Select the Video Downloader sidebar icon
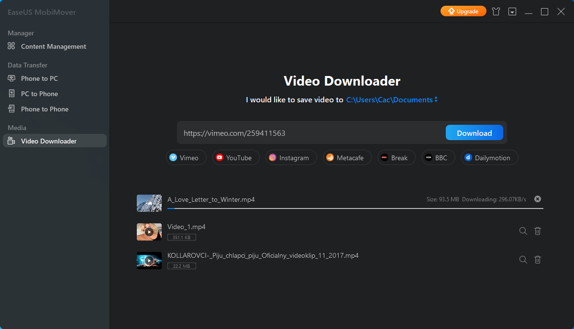The width and height of the screenshot is (574, 329). point(11,141)
